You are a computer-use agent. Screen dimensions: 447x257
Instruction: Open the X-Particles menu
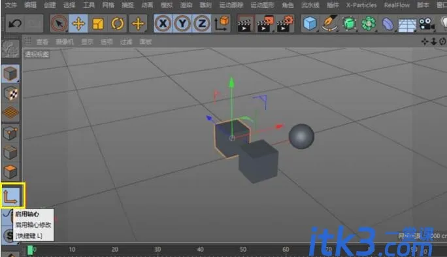pos(361,5)
